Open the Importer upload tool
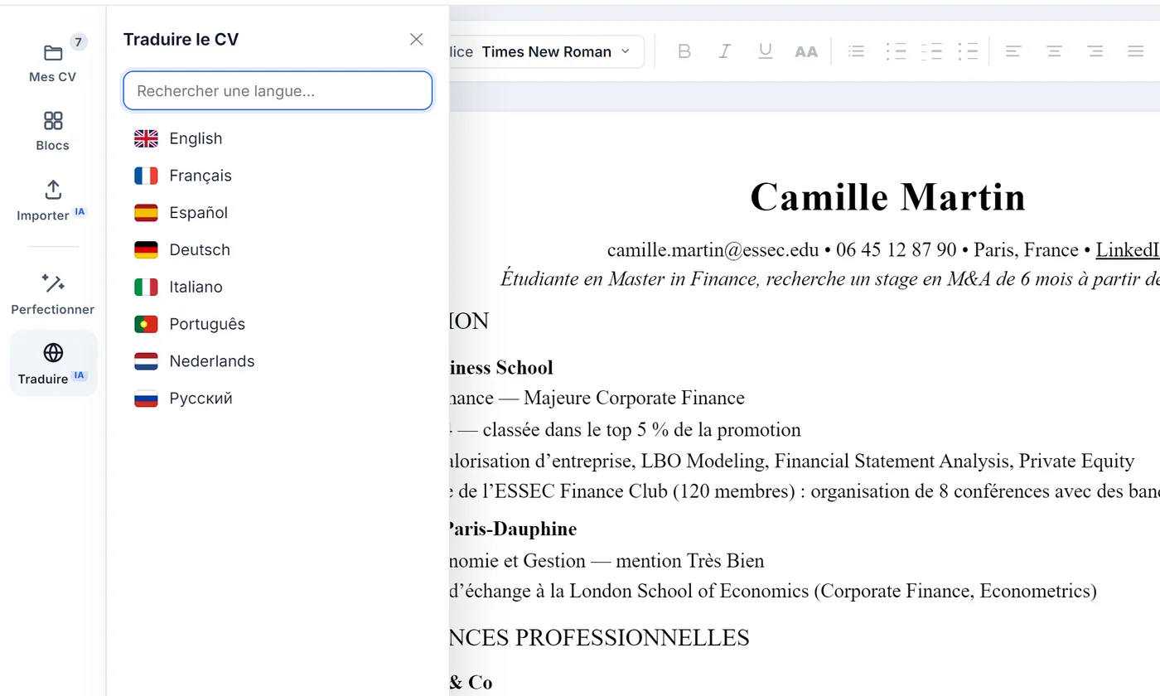 (53, 201)
